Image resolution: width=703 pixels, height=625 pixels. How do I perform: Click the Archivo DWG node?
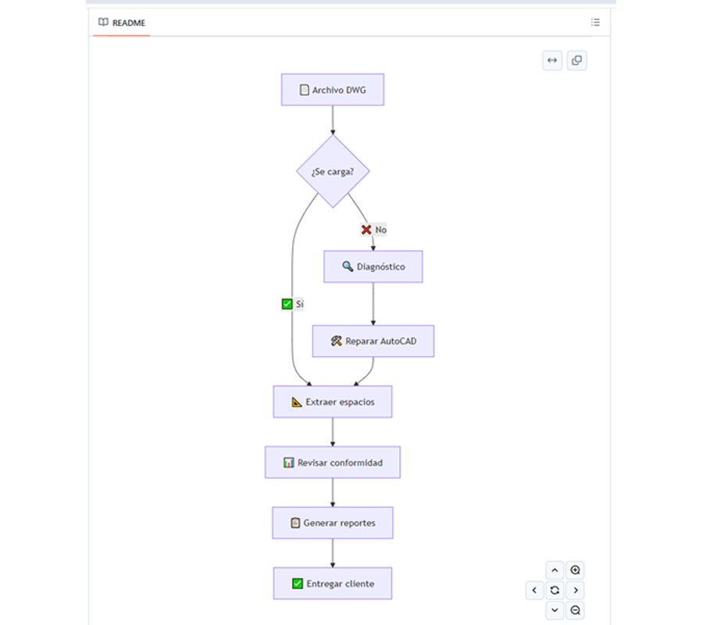tap(333, 90)
